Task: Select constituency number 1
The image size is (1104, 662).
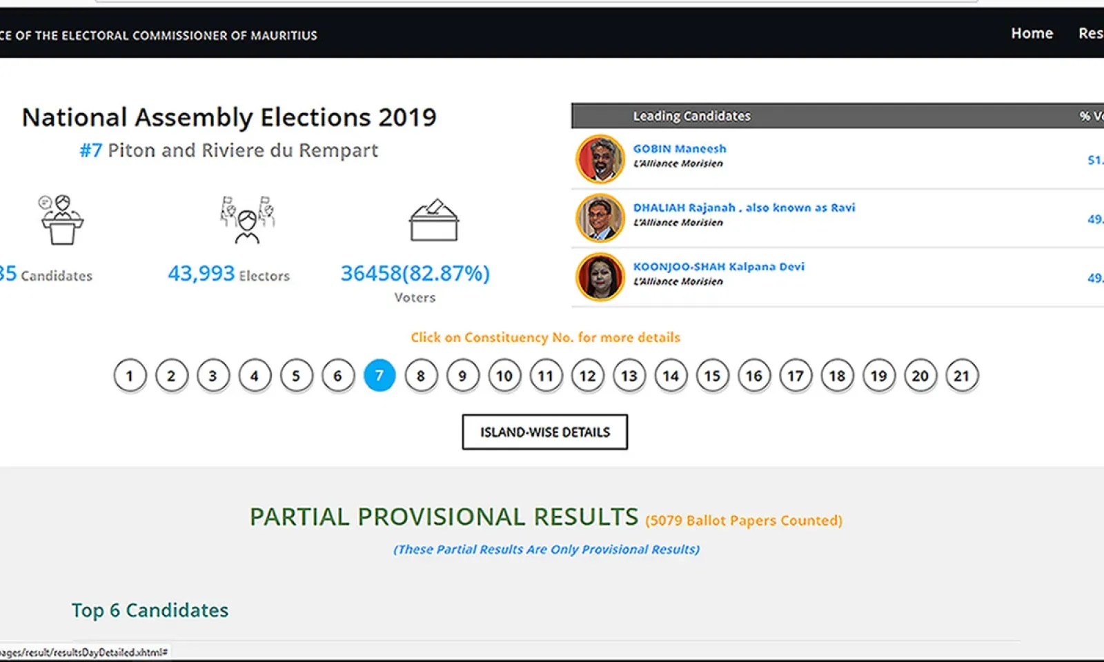Action: click(x=130, y=376)
